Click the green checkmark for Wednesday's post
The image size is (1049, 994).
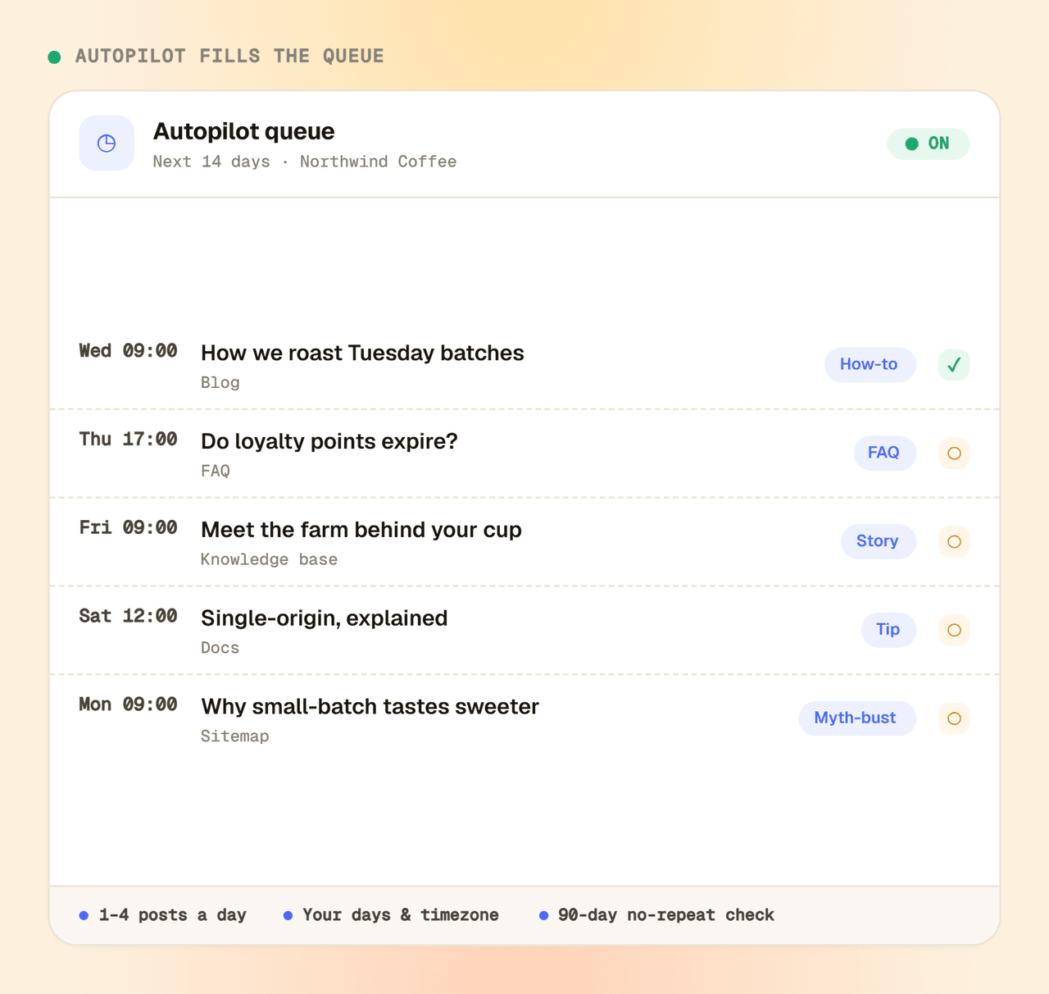pyautogui.click(x=954, y=365)
